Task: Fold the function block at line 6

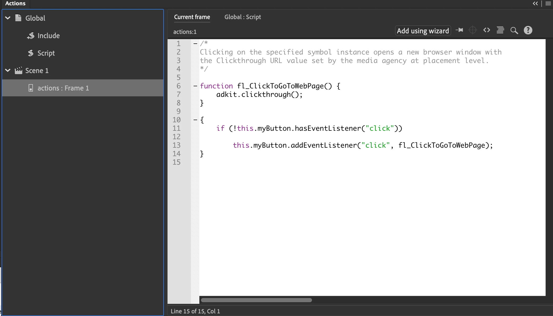Action: click(x=195, y=86)
